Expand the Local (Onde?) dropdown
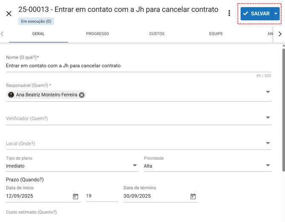The width and height of the screenshot is (285, 222). [x=268, y=143]
